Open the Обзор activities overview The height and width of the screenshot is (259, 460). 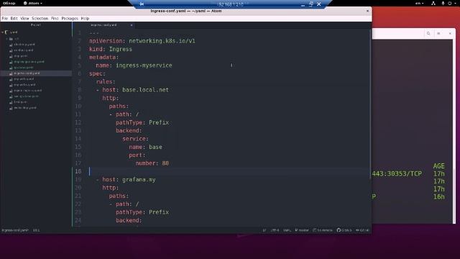point(9,3)
